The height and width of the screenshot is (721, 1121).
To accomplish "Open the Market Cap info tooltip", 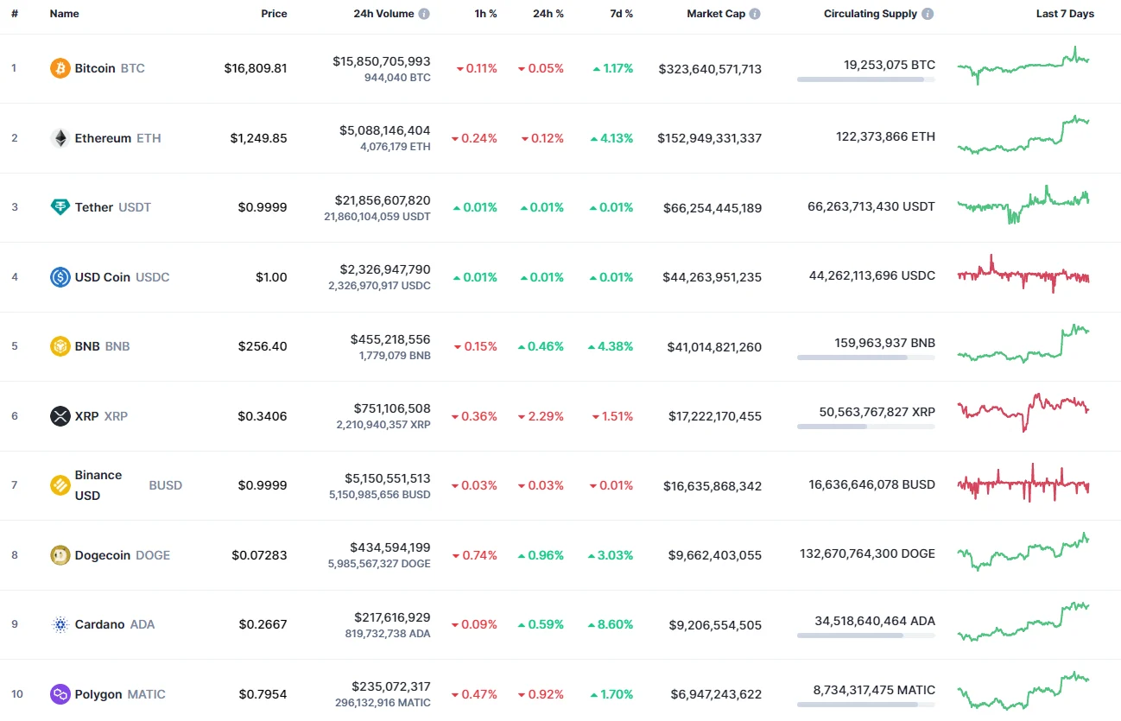I will tap(755, 13).
